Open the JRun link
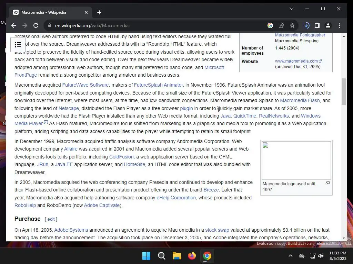Screen dimensions: 353x264 (42, 165)
